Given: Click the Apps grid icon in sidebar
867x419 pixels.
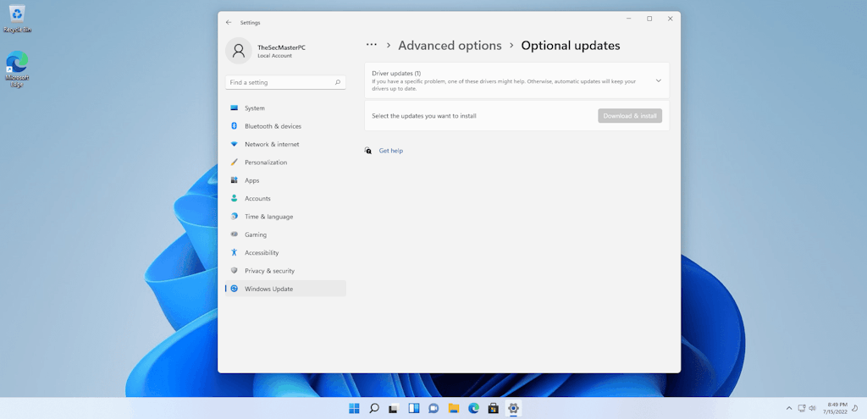Looking at the screenshot, I should tap(234, 180).
